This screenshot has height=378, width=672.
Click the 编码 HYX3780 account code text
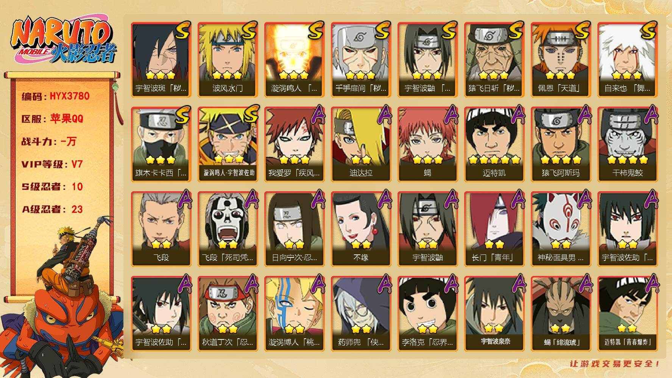56,96
